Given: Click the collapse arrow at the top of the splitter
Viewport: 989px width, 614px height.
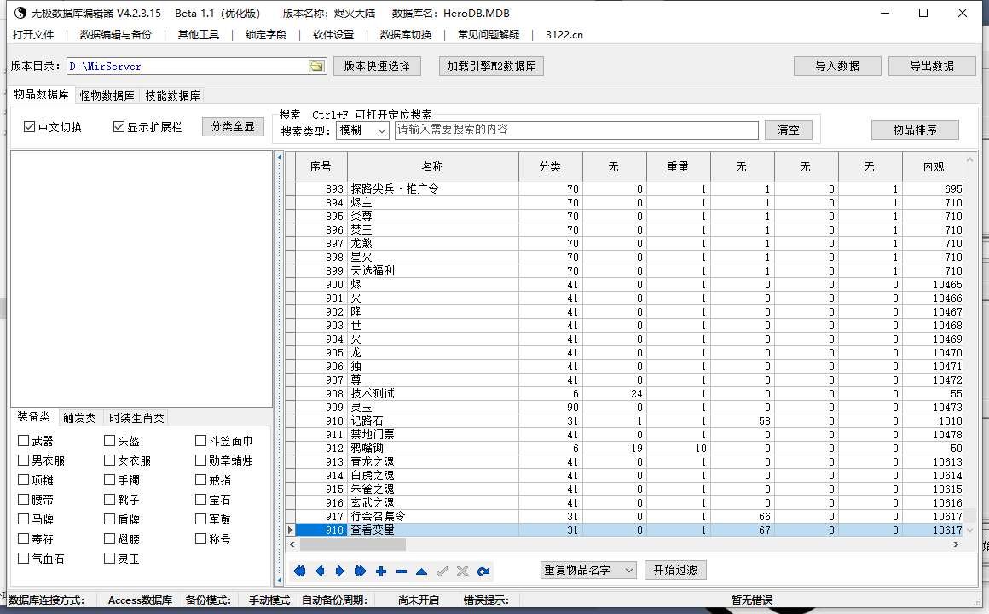Looking at the screenshot, I should (280, 157).
